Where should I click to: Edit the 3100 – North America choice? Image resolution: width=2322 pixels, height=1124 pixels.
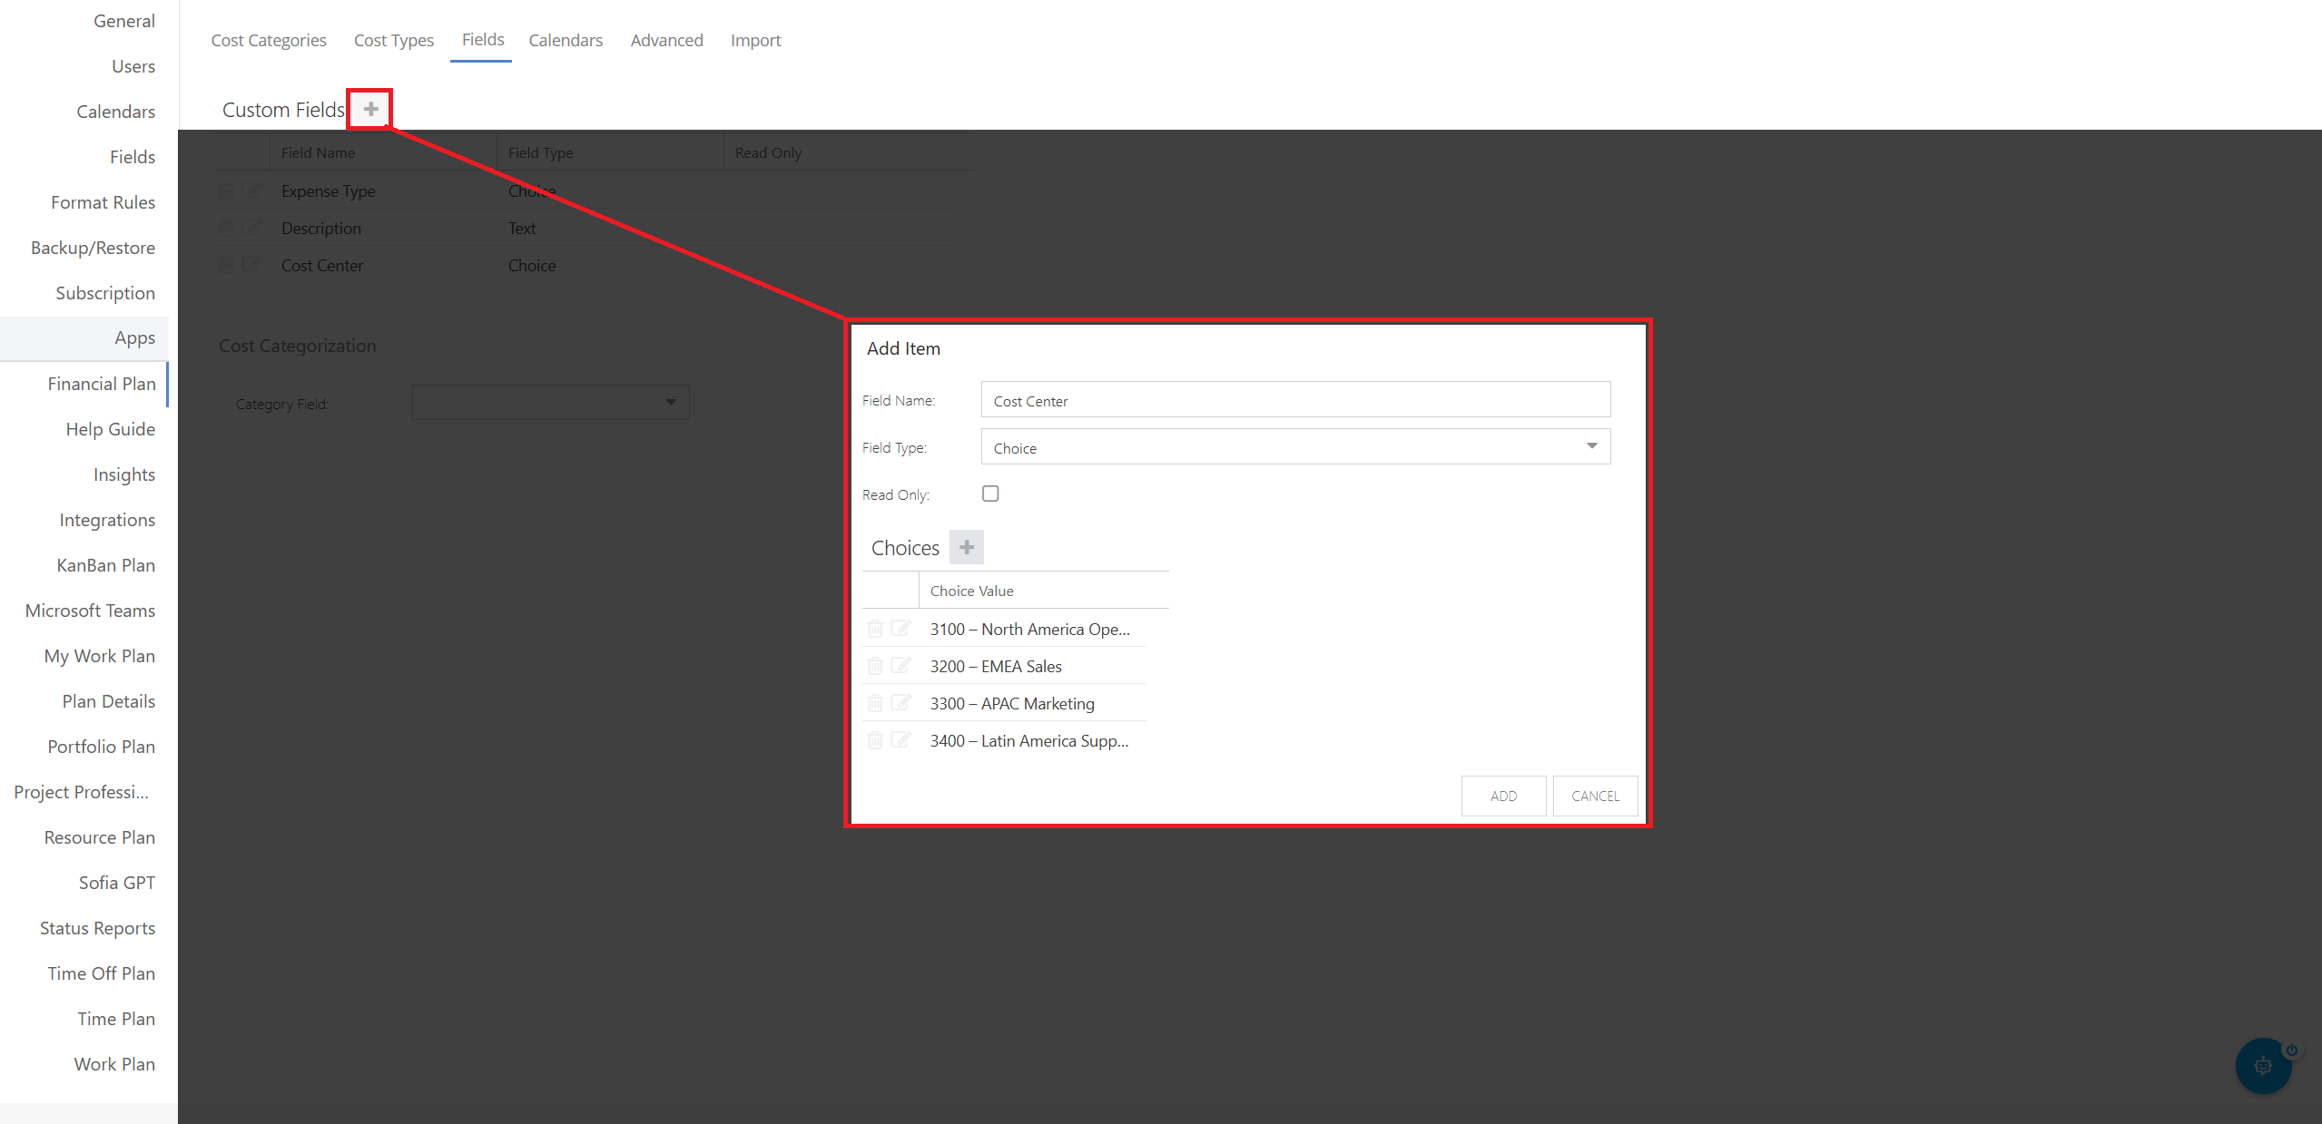pos(900,629)
